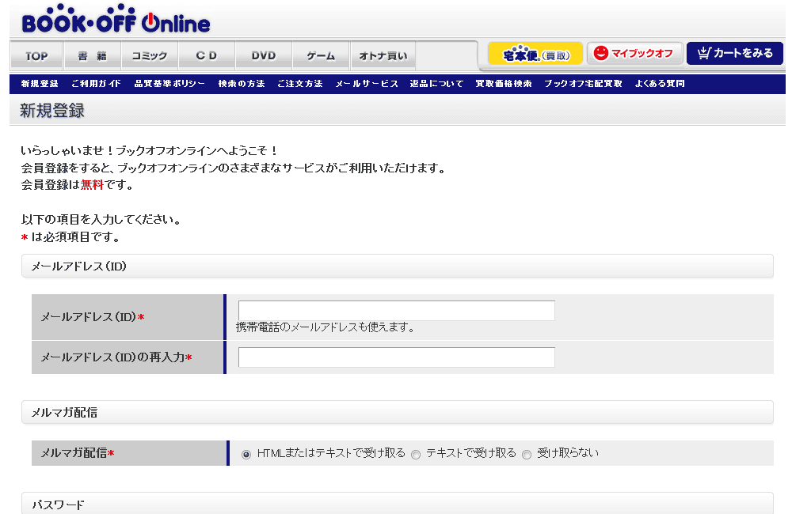The image size is (792, 514).
Task: Go to the TOP tab
Action: (x=36, y=56)
